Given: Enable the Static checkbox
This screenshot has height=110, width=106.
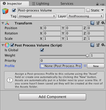Looking at the screenshot, I should (x=88, y=10).
